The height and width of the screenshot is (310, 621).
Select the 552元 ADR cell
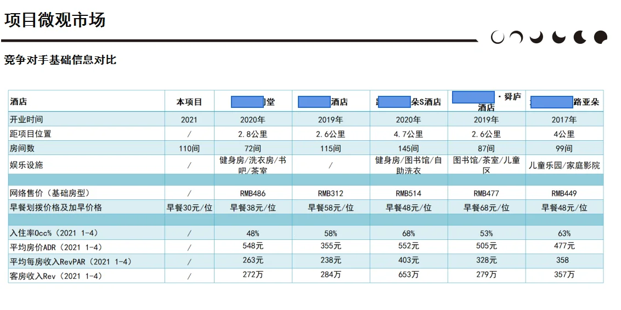click(408, 246)
